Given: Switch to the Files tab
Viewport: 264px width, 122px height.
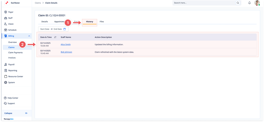Looking at the screenshot, I should tap(102, 22).
